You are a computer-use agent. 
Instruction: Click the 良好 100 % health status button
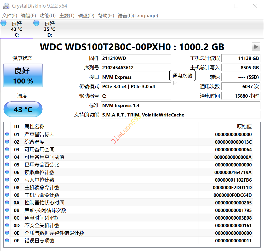23,76
